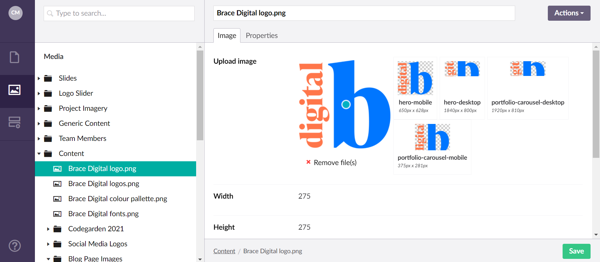Collapse the Content folder arrow
Screen dimensions: 600x262
[x=39, y=153]
